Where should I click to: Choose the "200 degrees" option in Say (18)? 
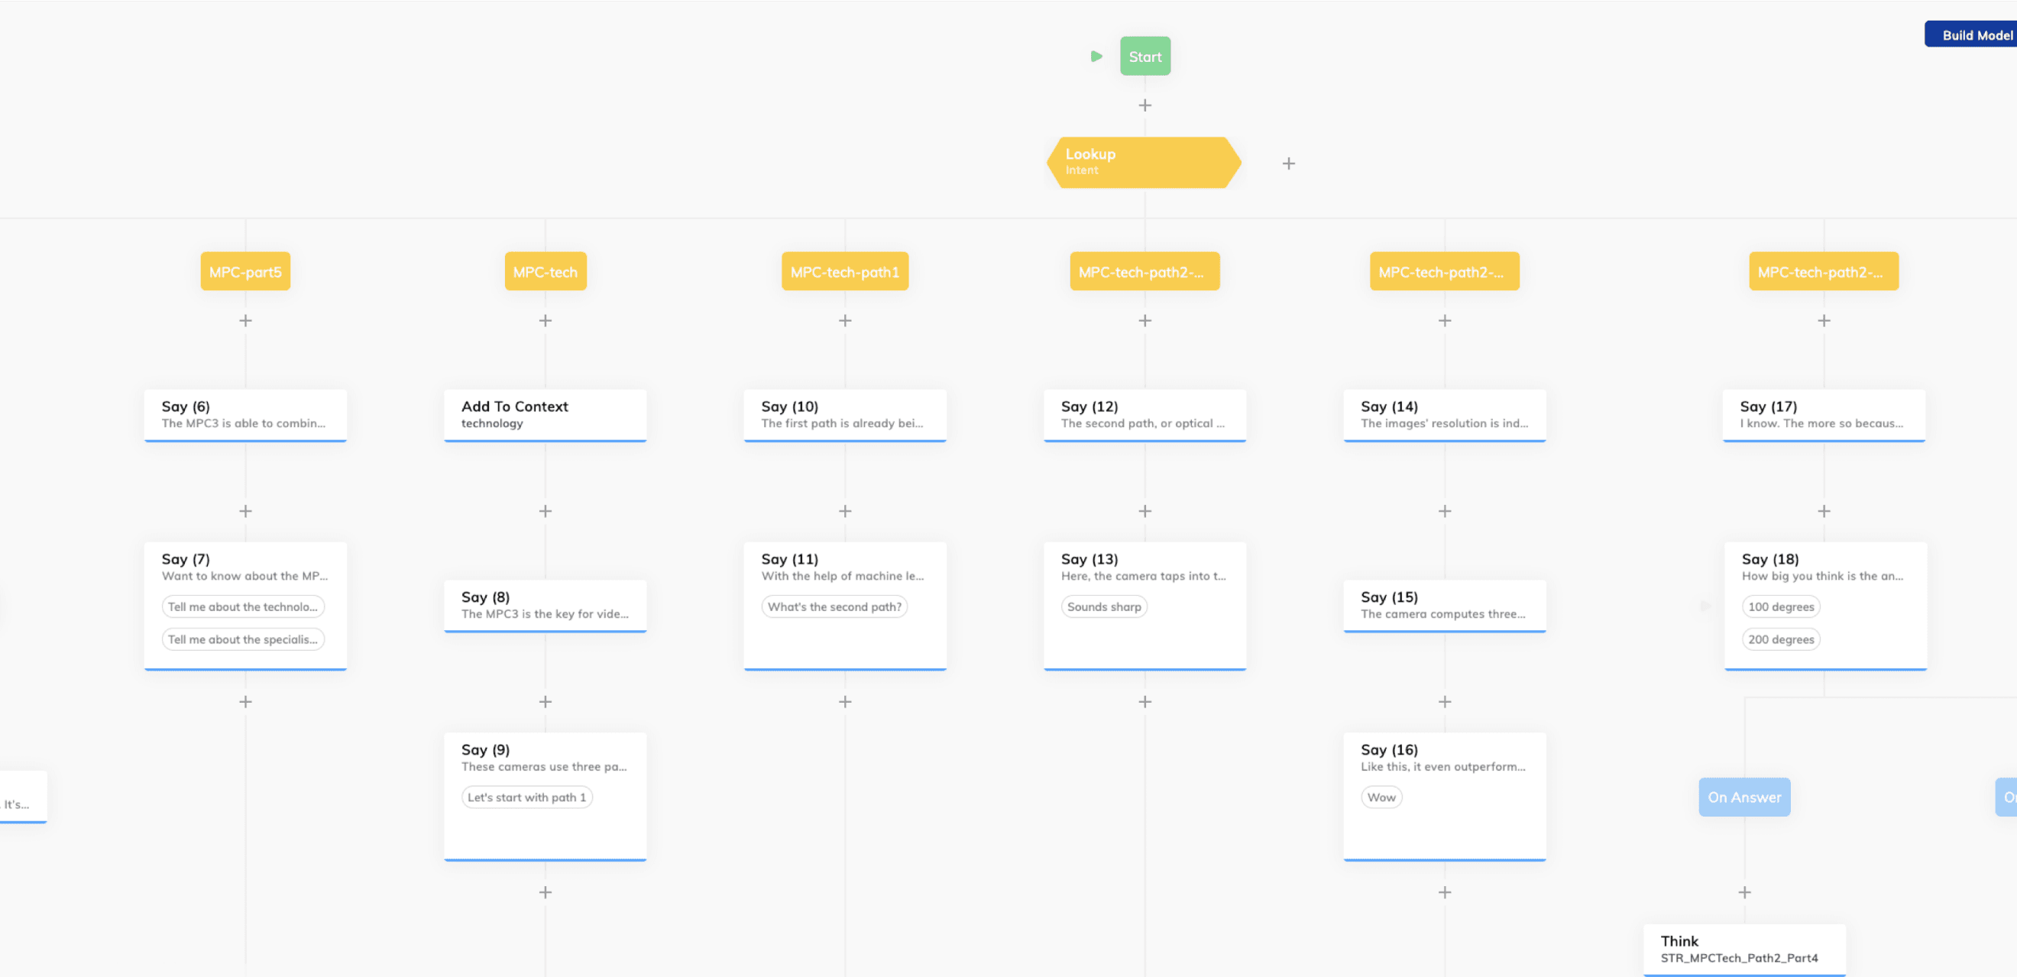[1780, 639]
